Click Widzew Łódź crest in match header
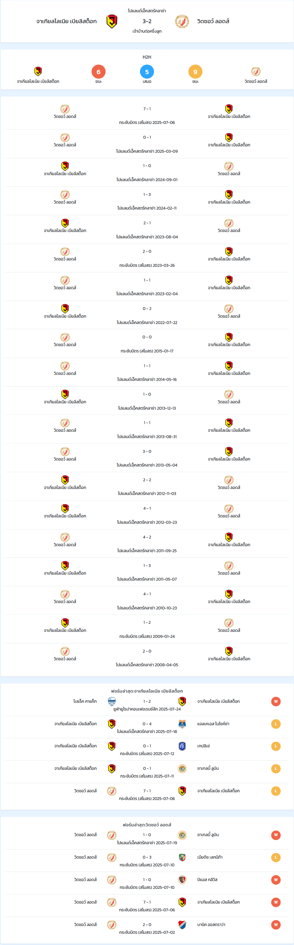 pos(182,21)
